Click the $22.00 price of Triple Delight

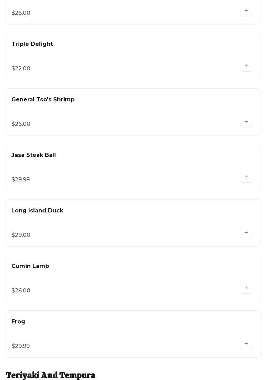(x=21, y=69)
